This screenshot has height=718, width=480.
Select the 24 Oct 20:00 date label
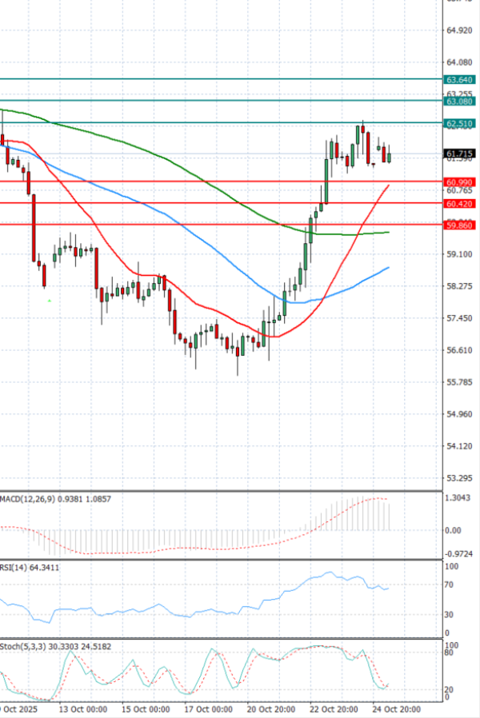pos(398,709)
